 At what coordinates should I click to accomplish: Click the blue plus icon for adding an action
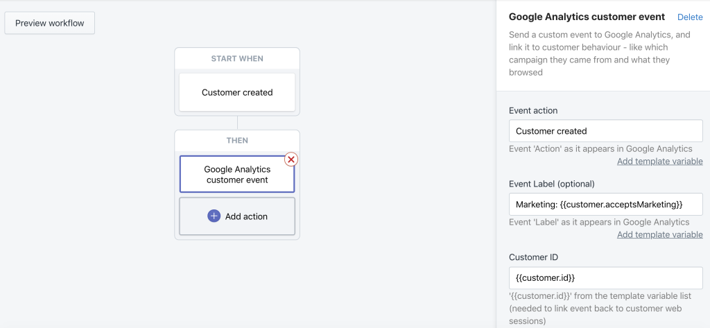pos(214,216)
